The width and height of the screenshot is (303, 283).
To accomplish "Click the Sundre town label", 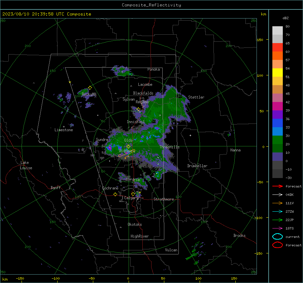I will tap(102, 139).
